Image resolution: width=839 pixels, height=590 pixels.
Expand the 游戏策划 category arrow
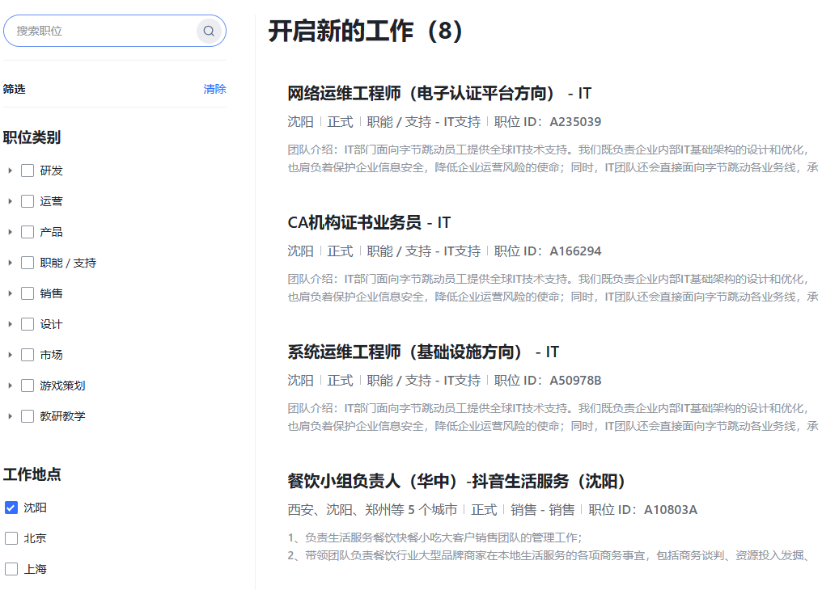(x=11, y=386)
